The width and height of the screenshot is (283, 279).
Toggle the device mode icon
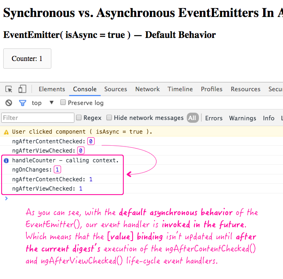click(22, 89)
